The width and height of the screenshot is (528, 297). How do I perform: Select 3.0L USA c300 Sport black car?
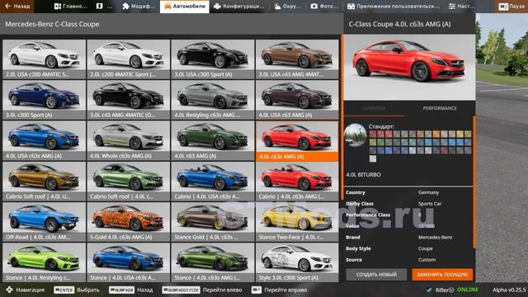coord(213,59)
